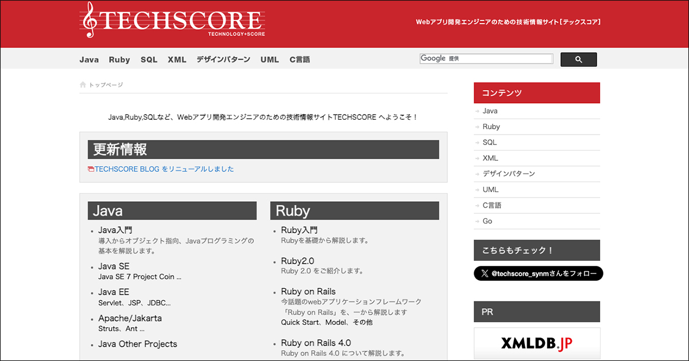Click inside the Google search input field
The width and height of the screenshot is (689, 361).
point(505,58)
